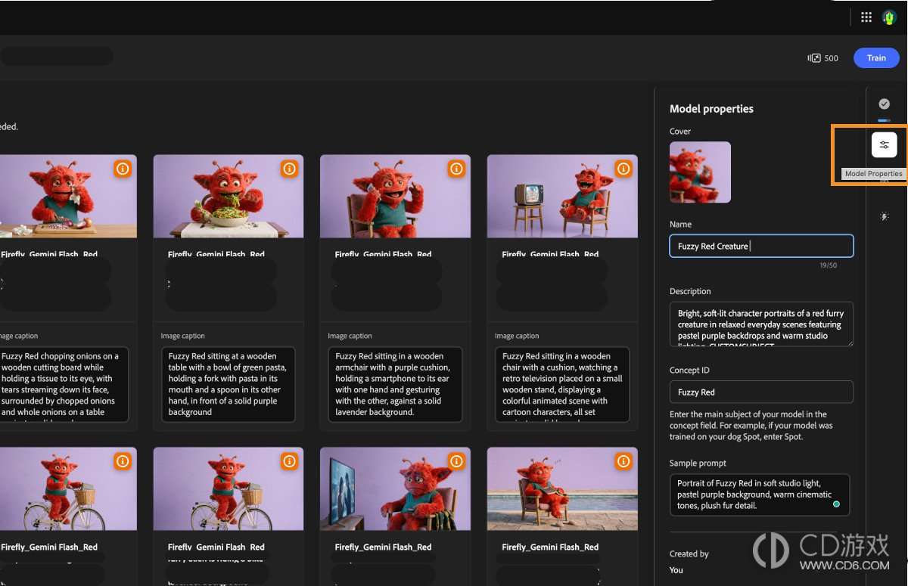Viewport: 908px width, 586px height.
Task: Select the flat-screen TV watching image
Action: coord(395,488)
